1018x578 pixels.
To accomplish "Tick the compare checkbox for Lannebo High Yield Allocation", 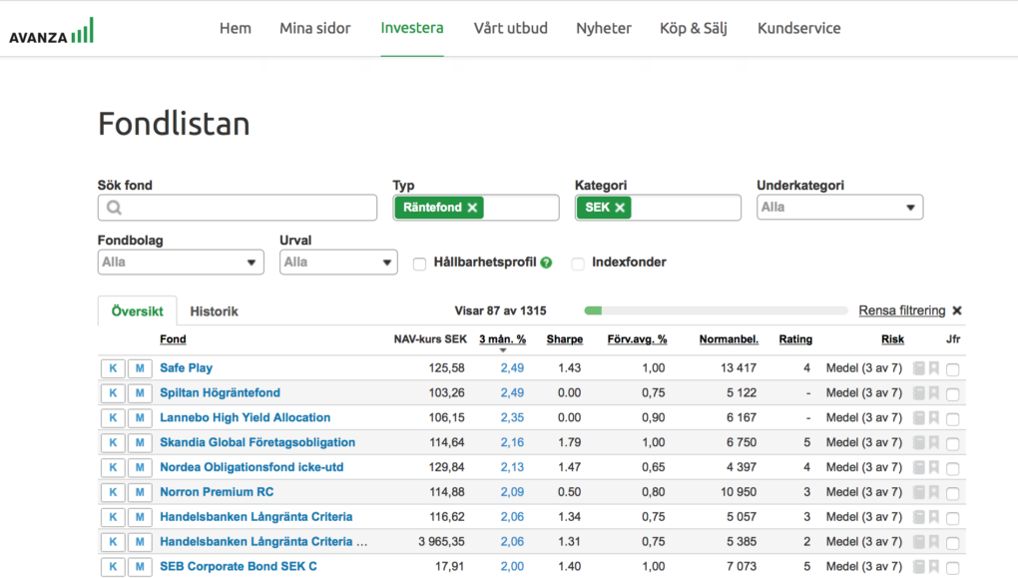I will pyautogui.click(x=952, y=419).
